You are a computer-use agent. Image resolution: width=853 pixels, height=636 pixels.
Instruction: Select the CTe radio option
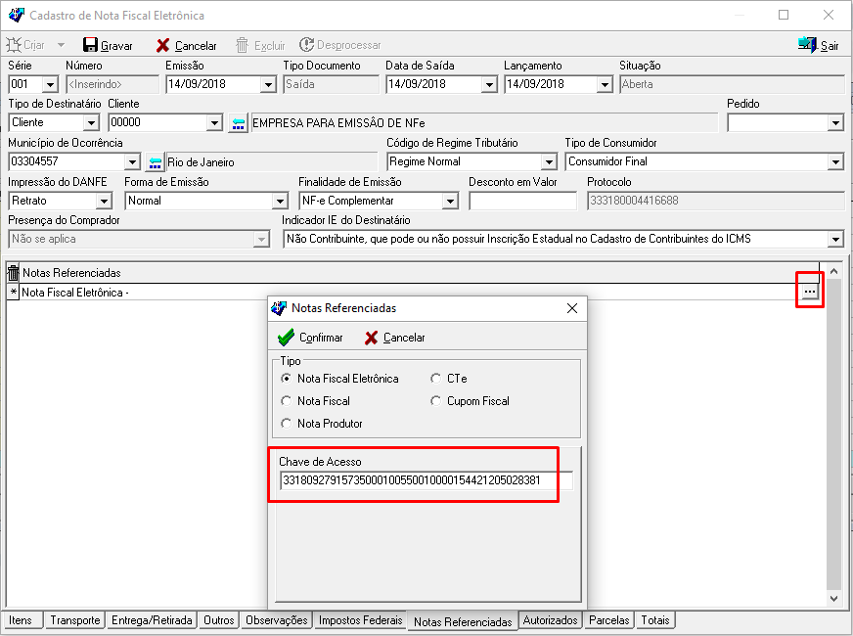[436, 379]
